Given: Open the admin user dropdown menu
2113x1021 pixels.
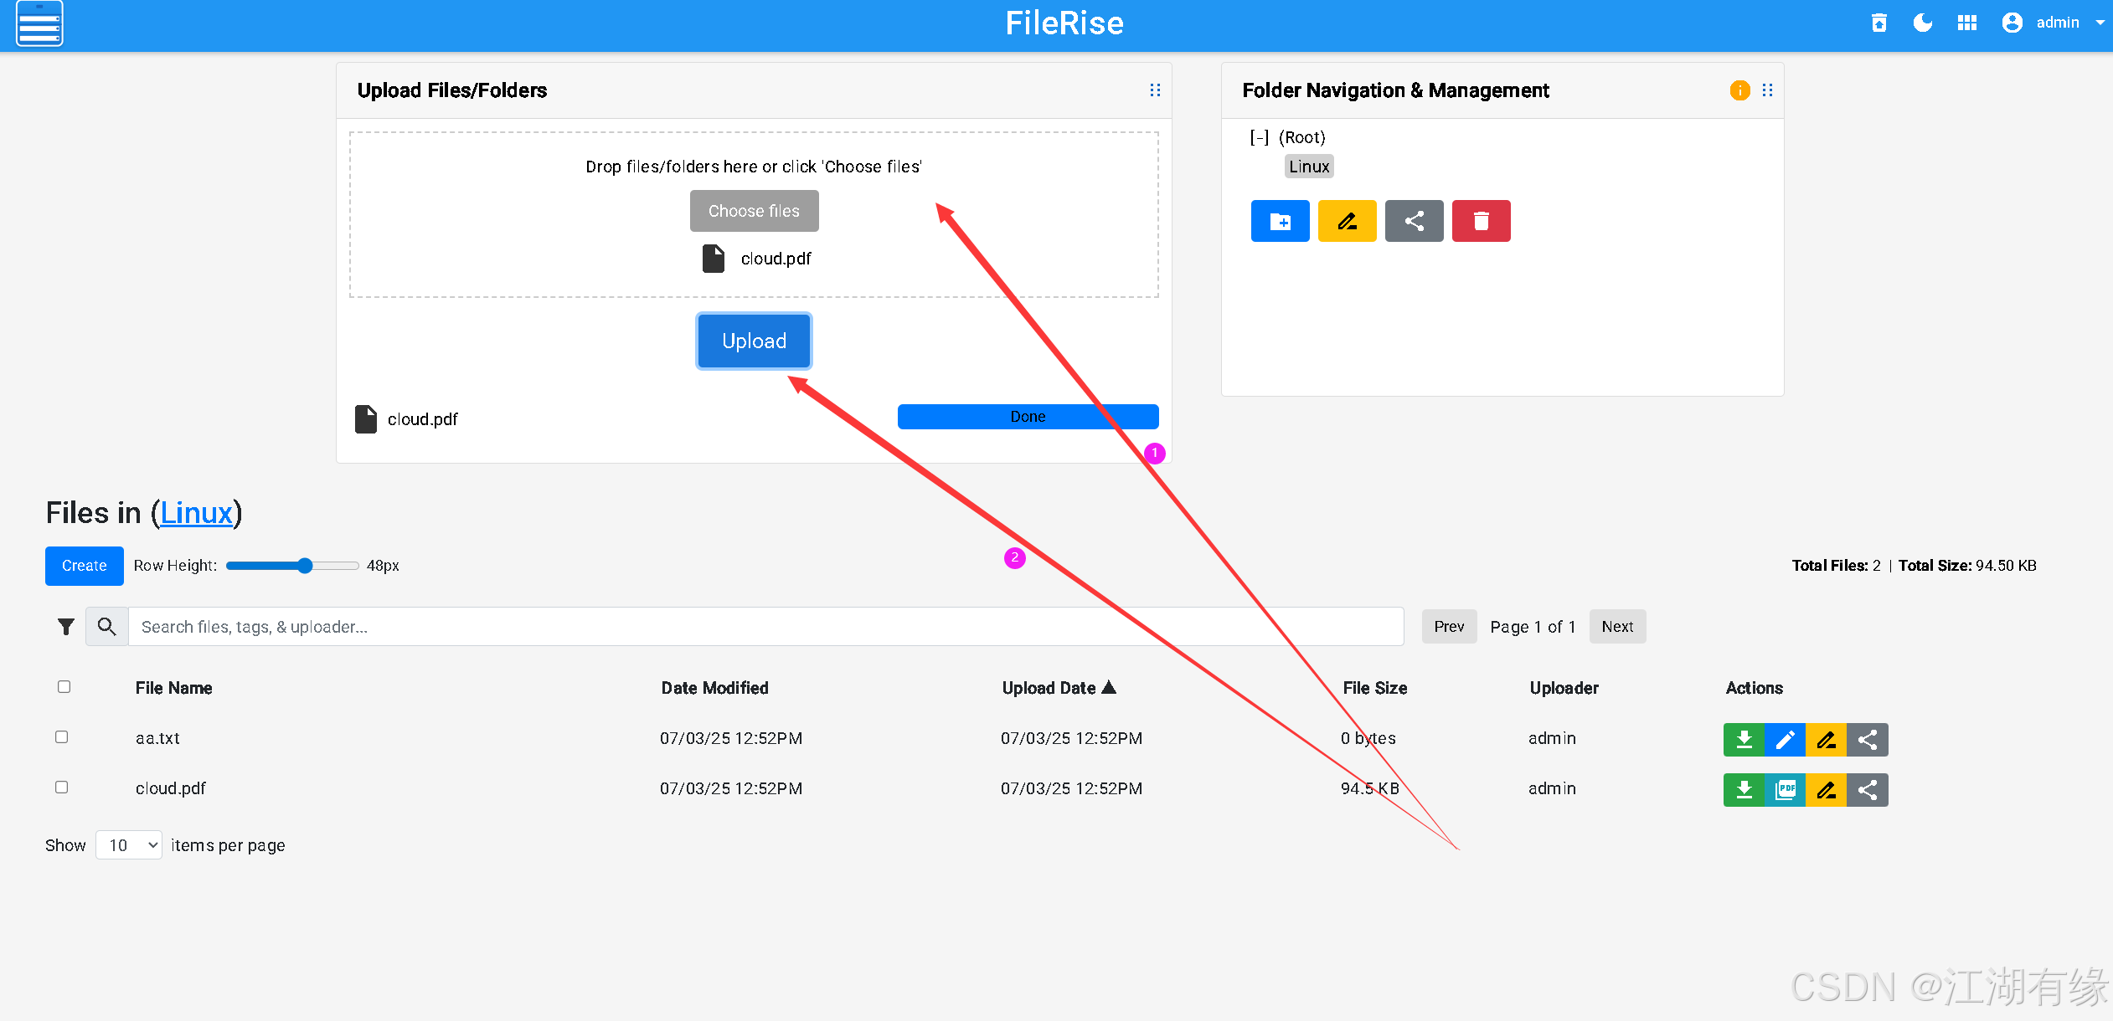Looking at the screenshot, I should (x=2057, y=23).
